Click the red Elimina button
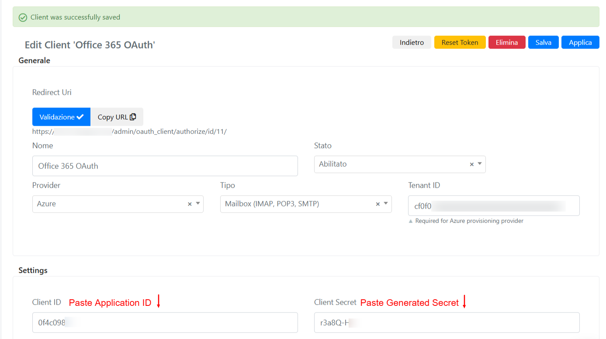606x339 pixels. [x=507, y=42]
